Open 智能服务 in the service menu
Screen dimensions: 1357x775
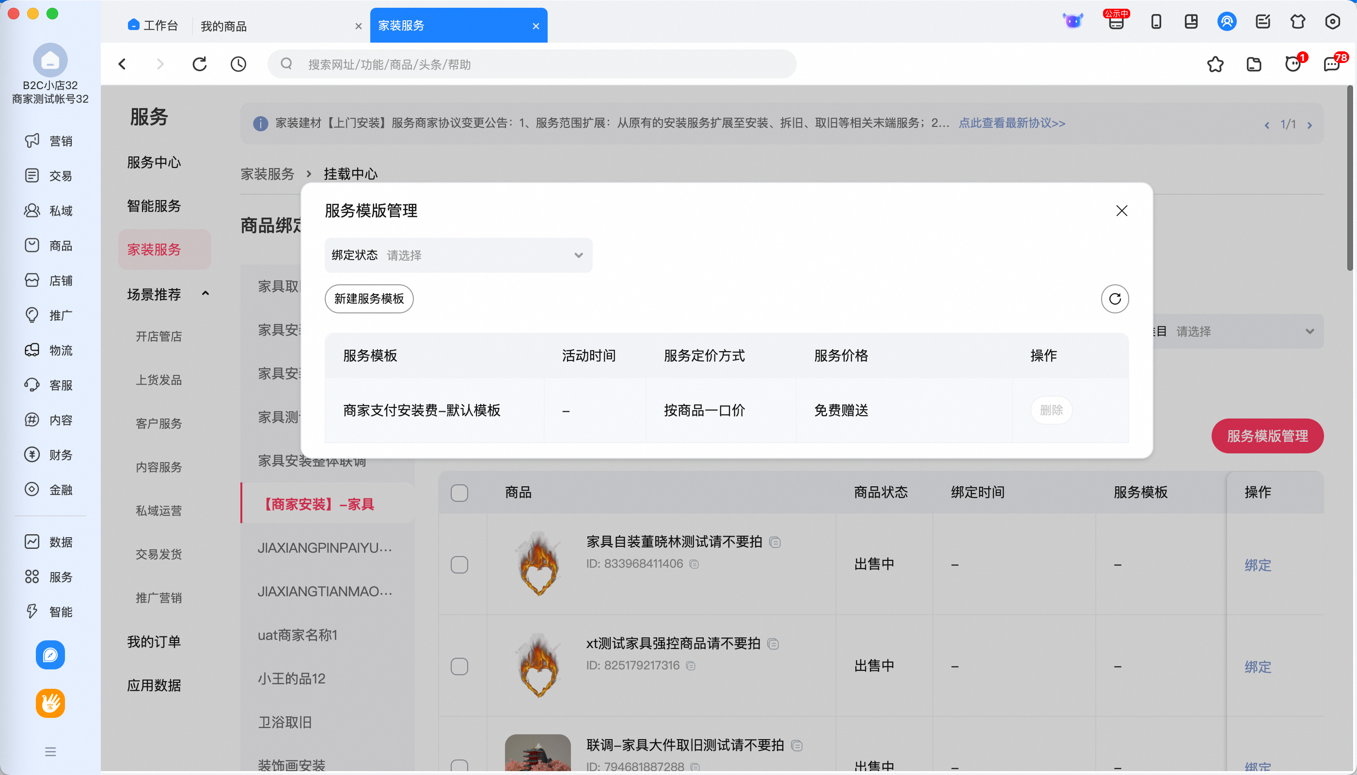(154, 205)
